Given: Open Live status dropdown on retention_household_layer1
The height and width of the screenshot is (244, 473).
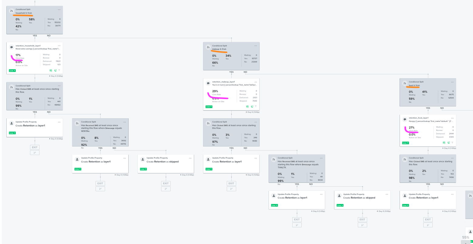Looking at the screenshot, I should 12,71.
